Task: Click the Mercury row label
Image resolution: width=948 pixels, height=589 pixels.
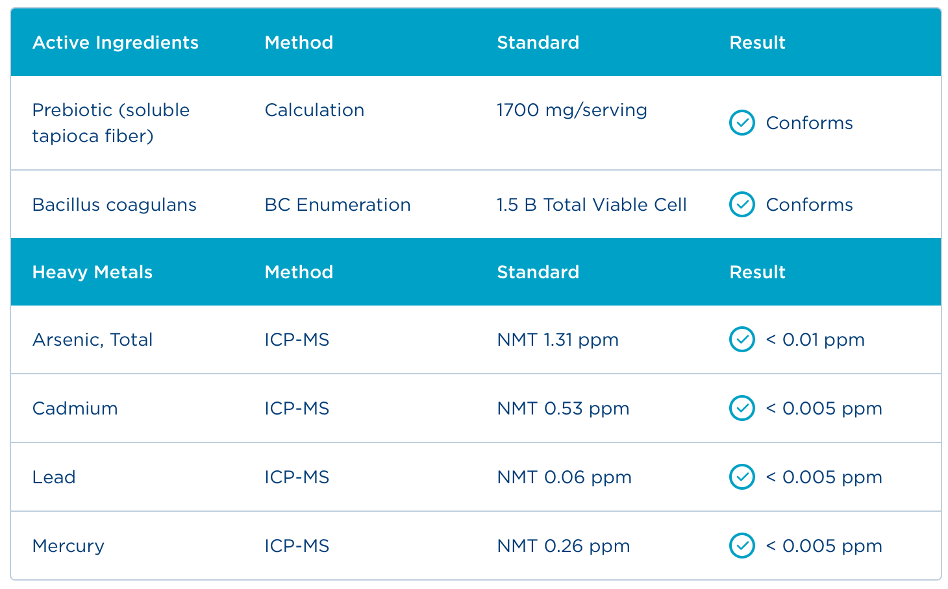Action: 68,546
